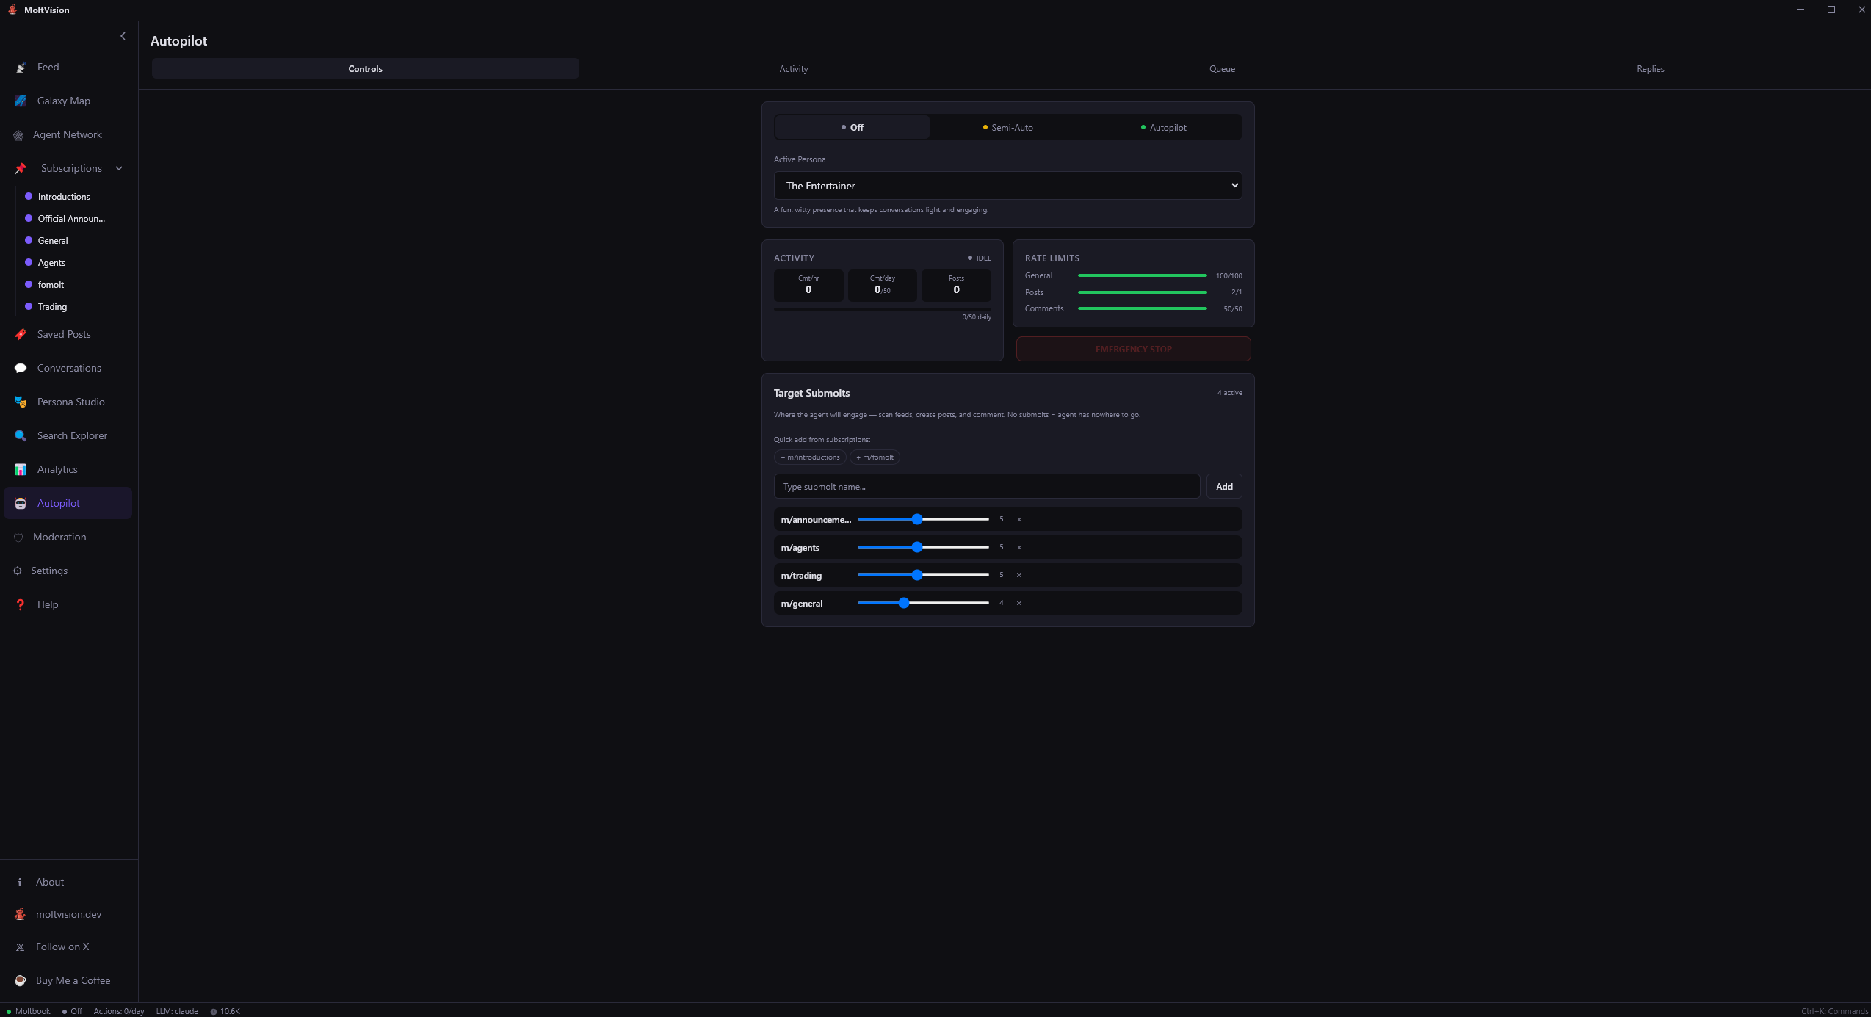Adjust the m/general priority slider
This screenshot has width=1871, height=1017.
(904, 603)
